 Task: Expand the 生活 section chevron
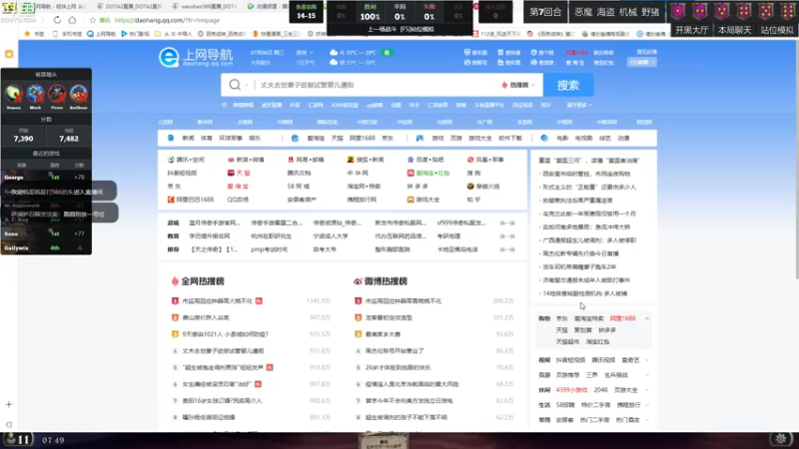(646, 405)
